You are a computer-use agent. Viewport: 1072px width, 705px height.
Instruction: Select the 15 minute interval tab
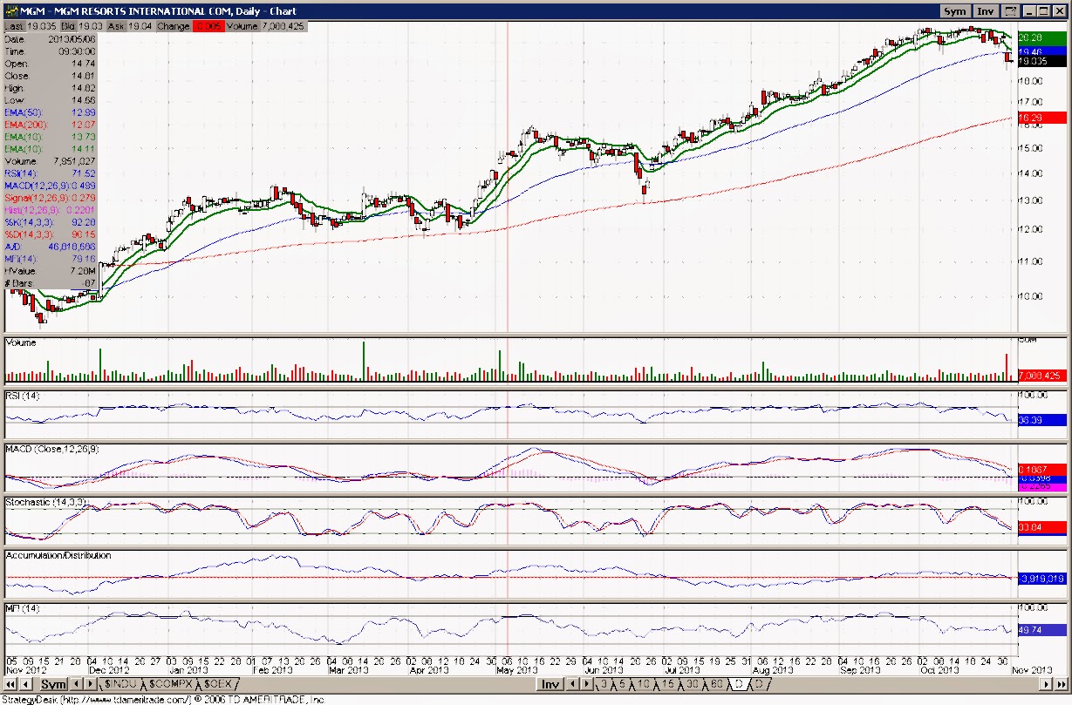pos(667,685)
